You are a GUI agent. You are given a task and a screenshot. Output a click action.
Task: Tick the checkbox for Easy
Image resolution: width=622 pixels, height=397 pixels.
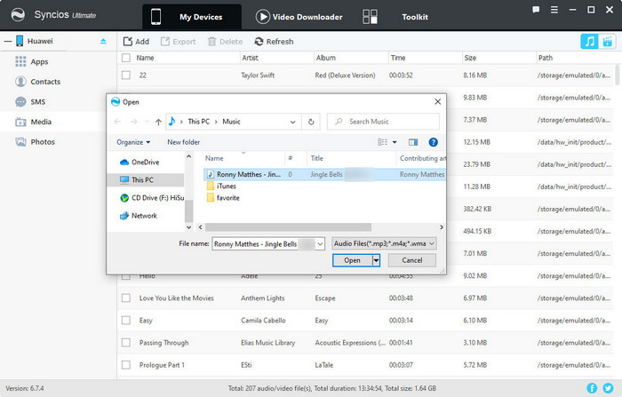click(126, 320)
